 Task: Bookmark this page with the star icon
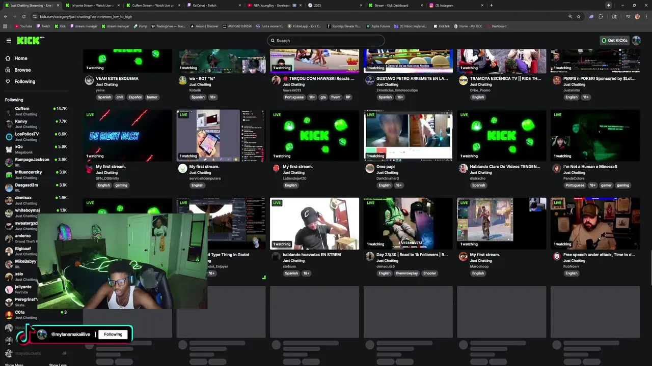click(579, 16)
